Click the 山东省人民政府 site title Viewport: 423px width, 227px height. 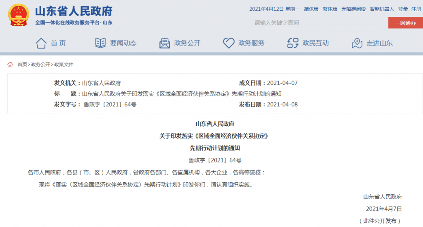pyautogui.click(x=74, y=11)
